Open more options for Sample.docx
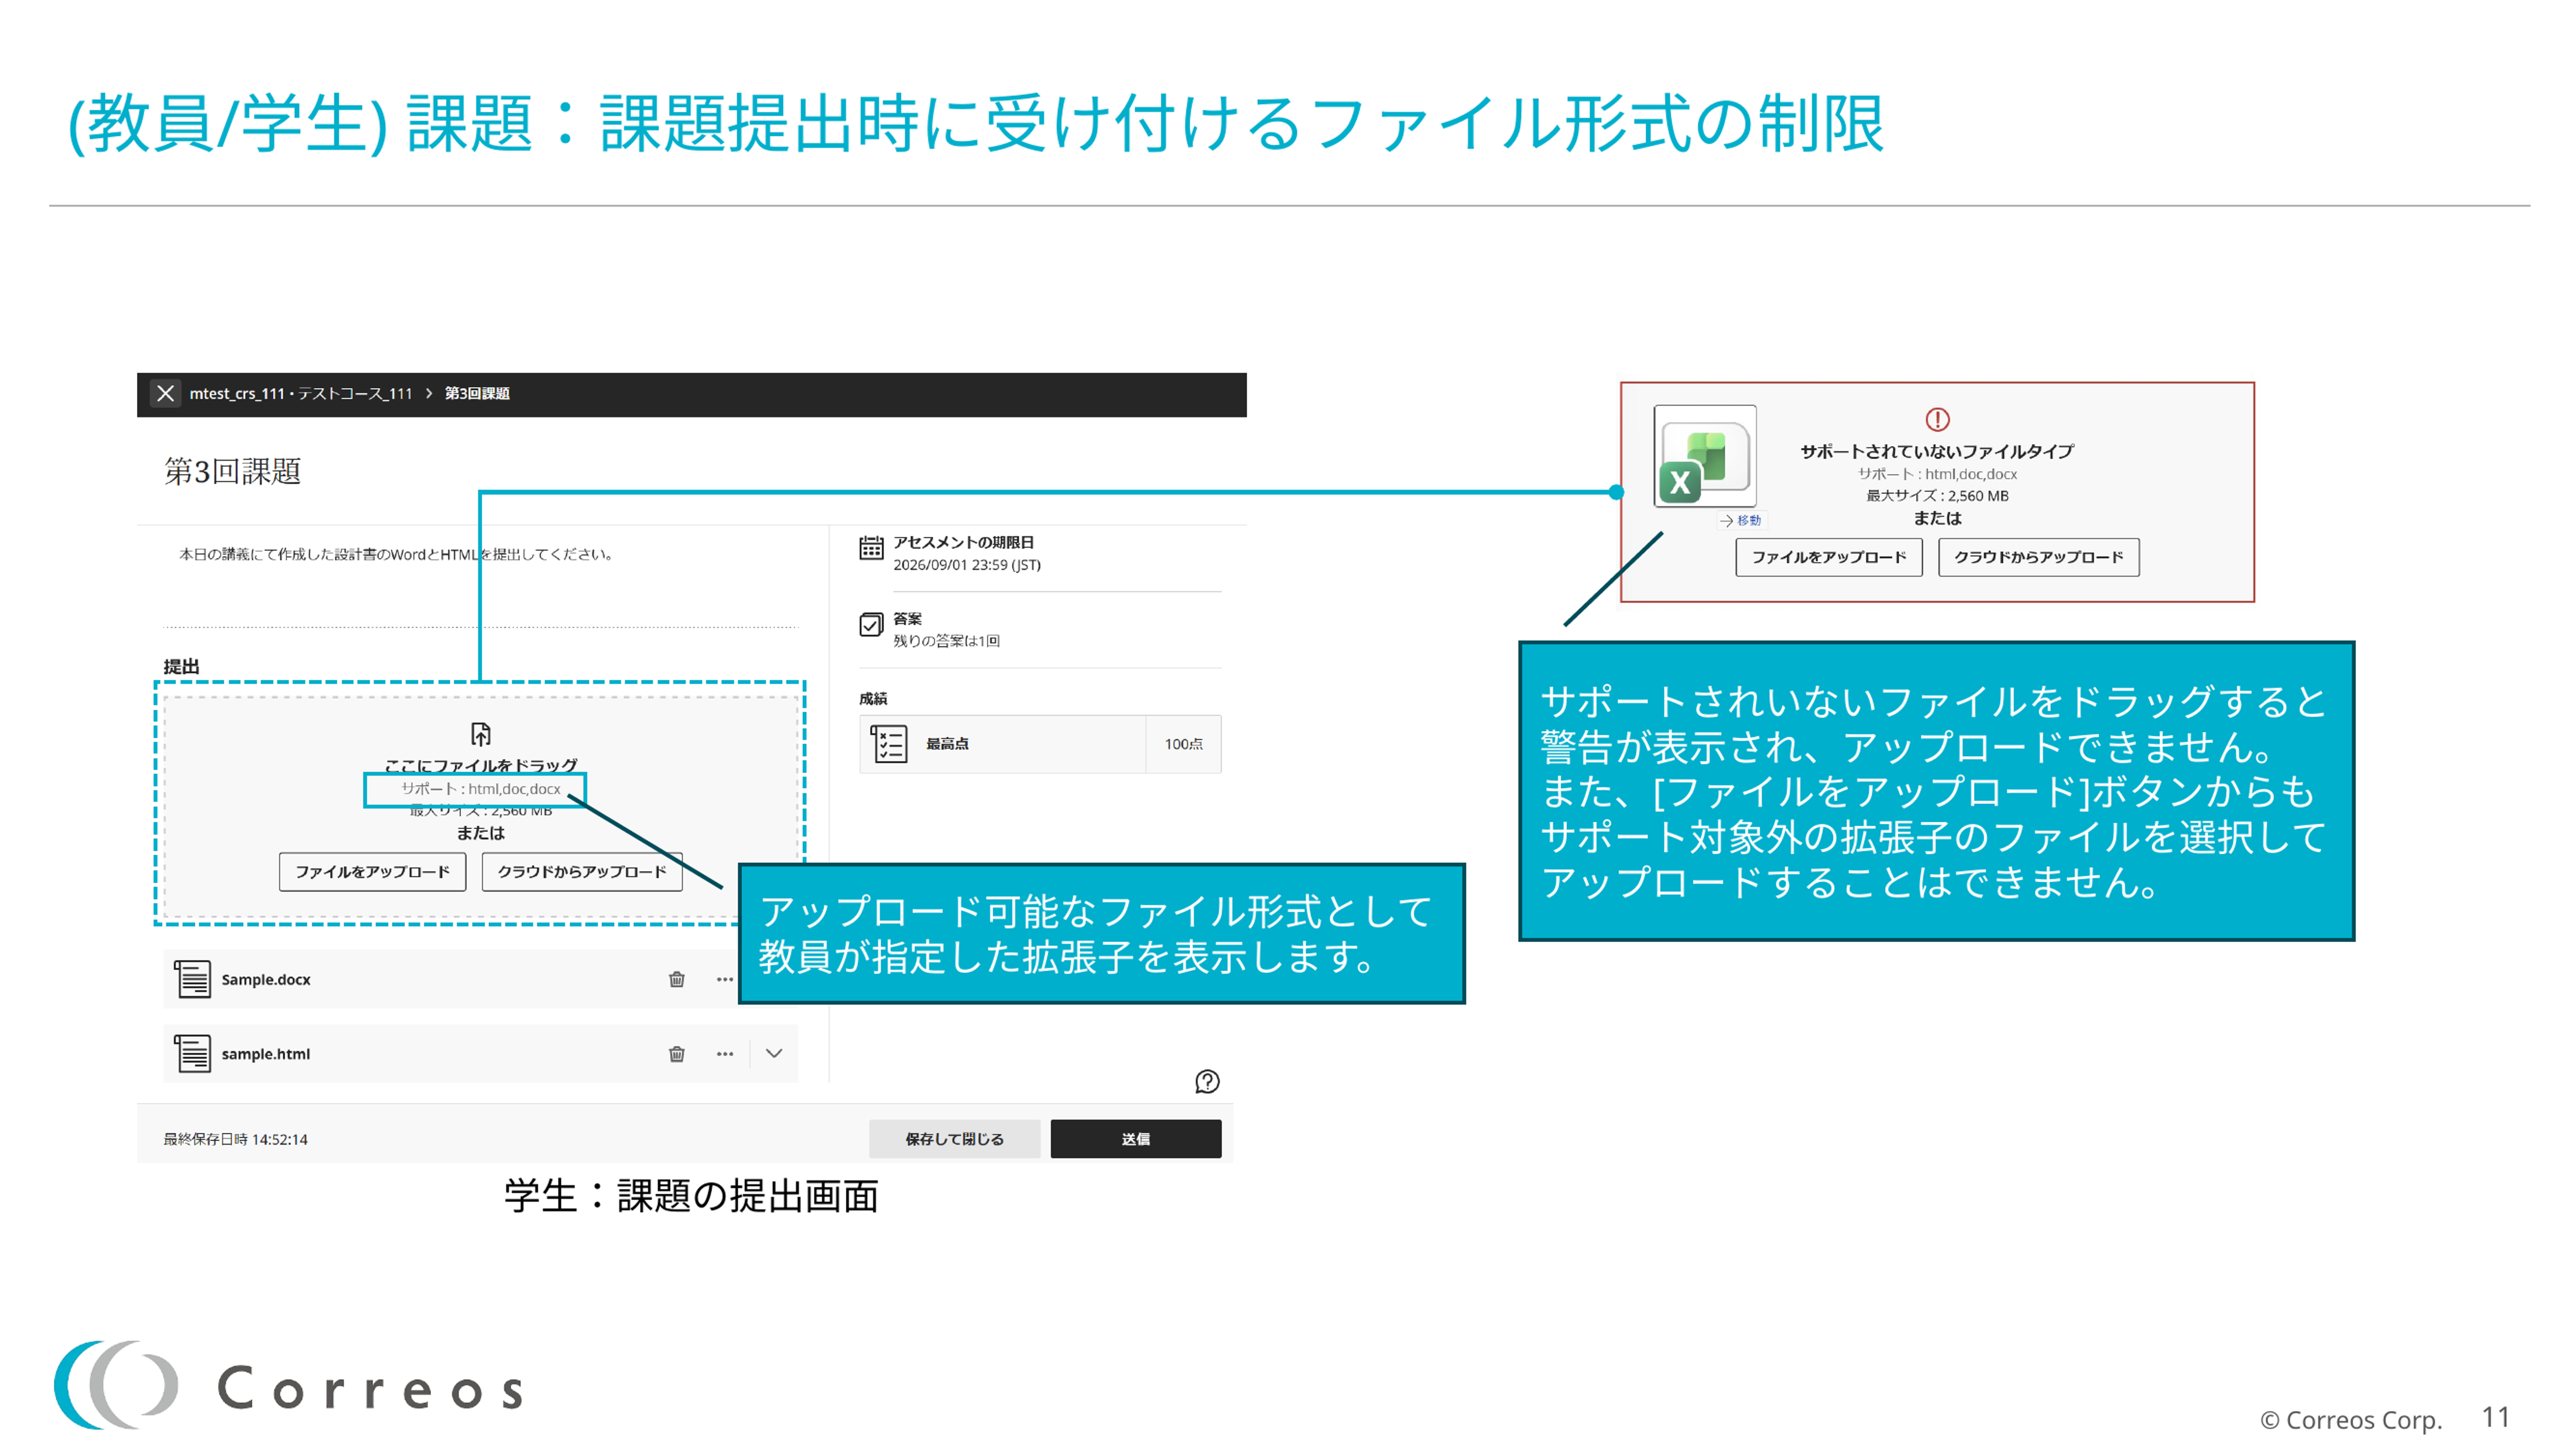 (725, 979)
